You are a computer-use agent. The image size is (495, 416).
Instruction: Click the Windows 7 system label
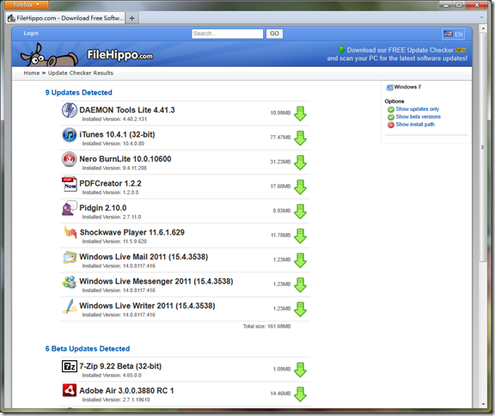(407, 87)
